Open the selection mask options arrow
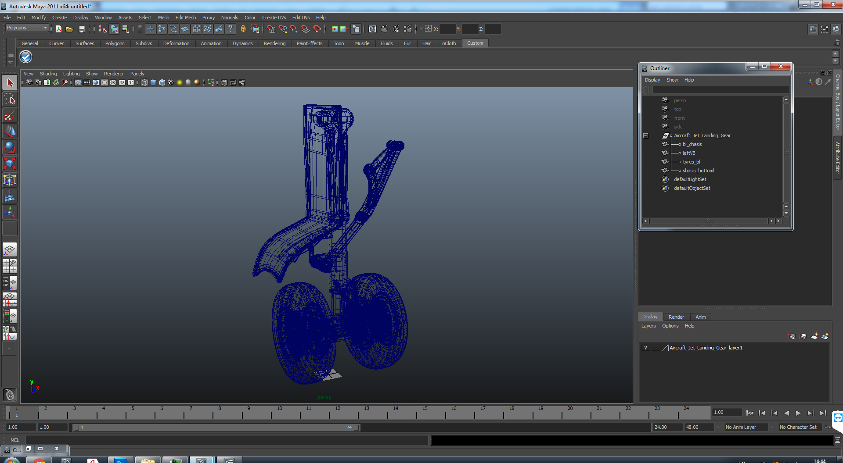Image resolution: width=843 pixels, height=463 pixels. coord(140,29)
